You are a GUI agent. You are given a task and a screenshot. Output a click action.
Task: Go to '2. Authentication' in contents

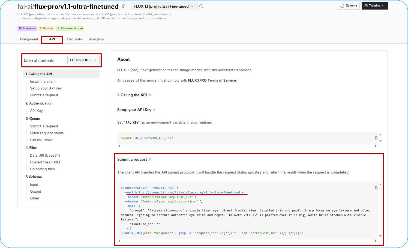(x=39, y=103)
